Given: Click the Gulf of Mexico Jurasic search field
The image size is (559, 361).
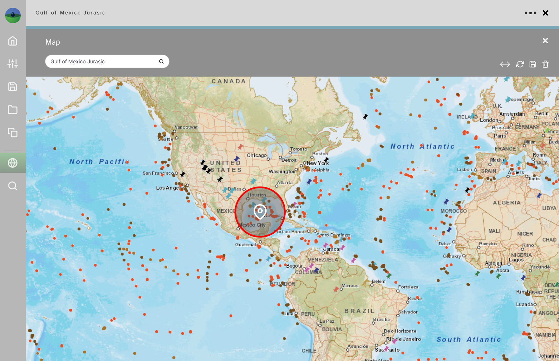Looking at the screenshot, I should (102, 61).
